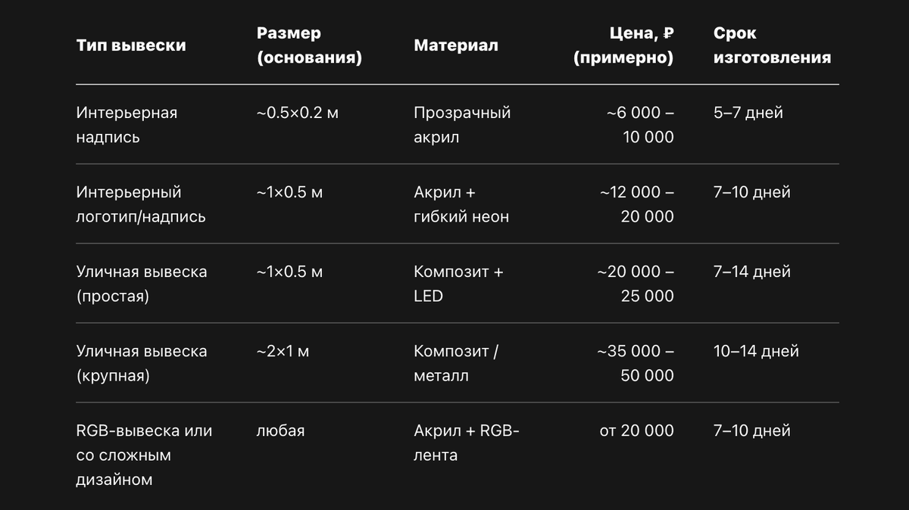Click the 'Композит / металл' material cell
909x510 pixels.
(456, 363)
